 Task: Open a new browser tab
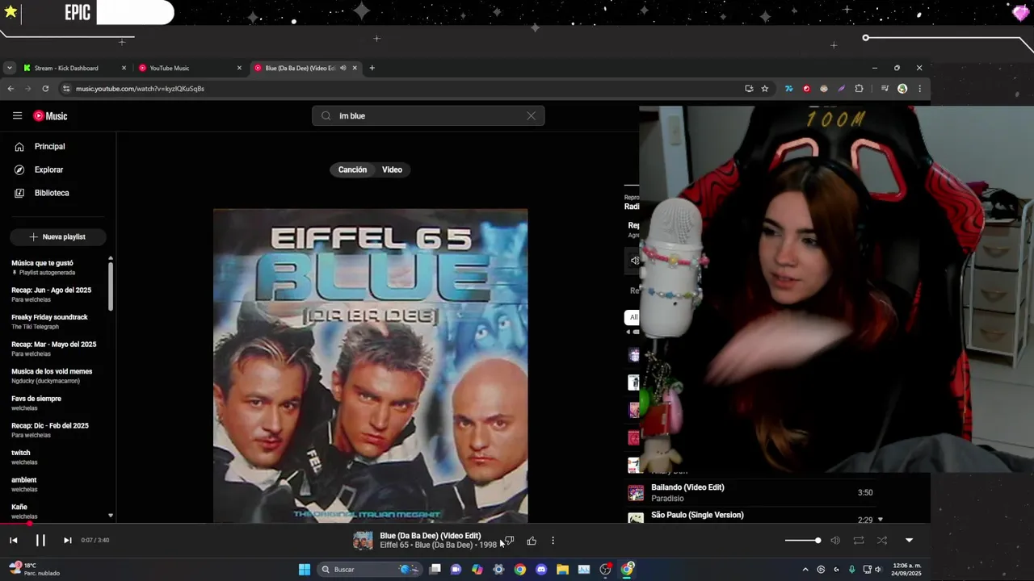point(372,69)
